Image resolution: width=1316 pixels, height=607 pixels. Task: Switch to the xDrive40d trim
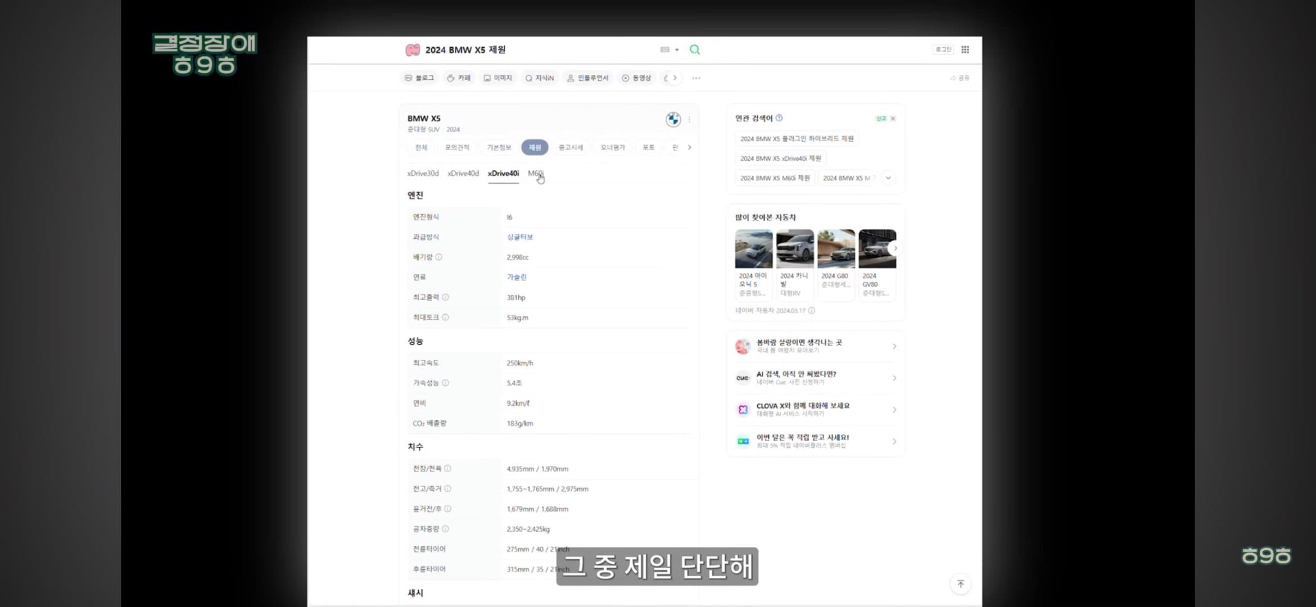coord(463,174)
